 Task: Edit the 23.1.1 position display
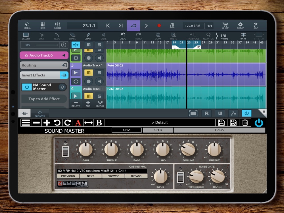(82, 26)
